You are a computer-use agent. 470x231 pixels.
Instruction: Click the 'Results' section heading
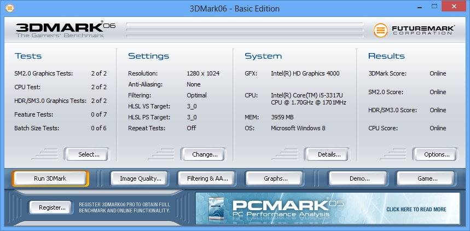[x=386, y=56]
